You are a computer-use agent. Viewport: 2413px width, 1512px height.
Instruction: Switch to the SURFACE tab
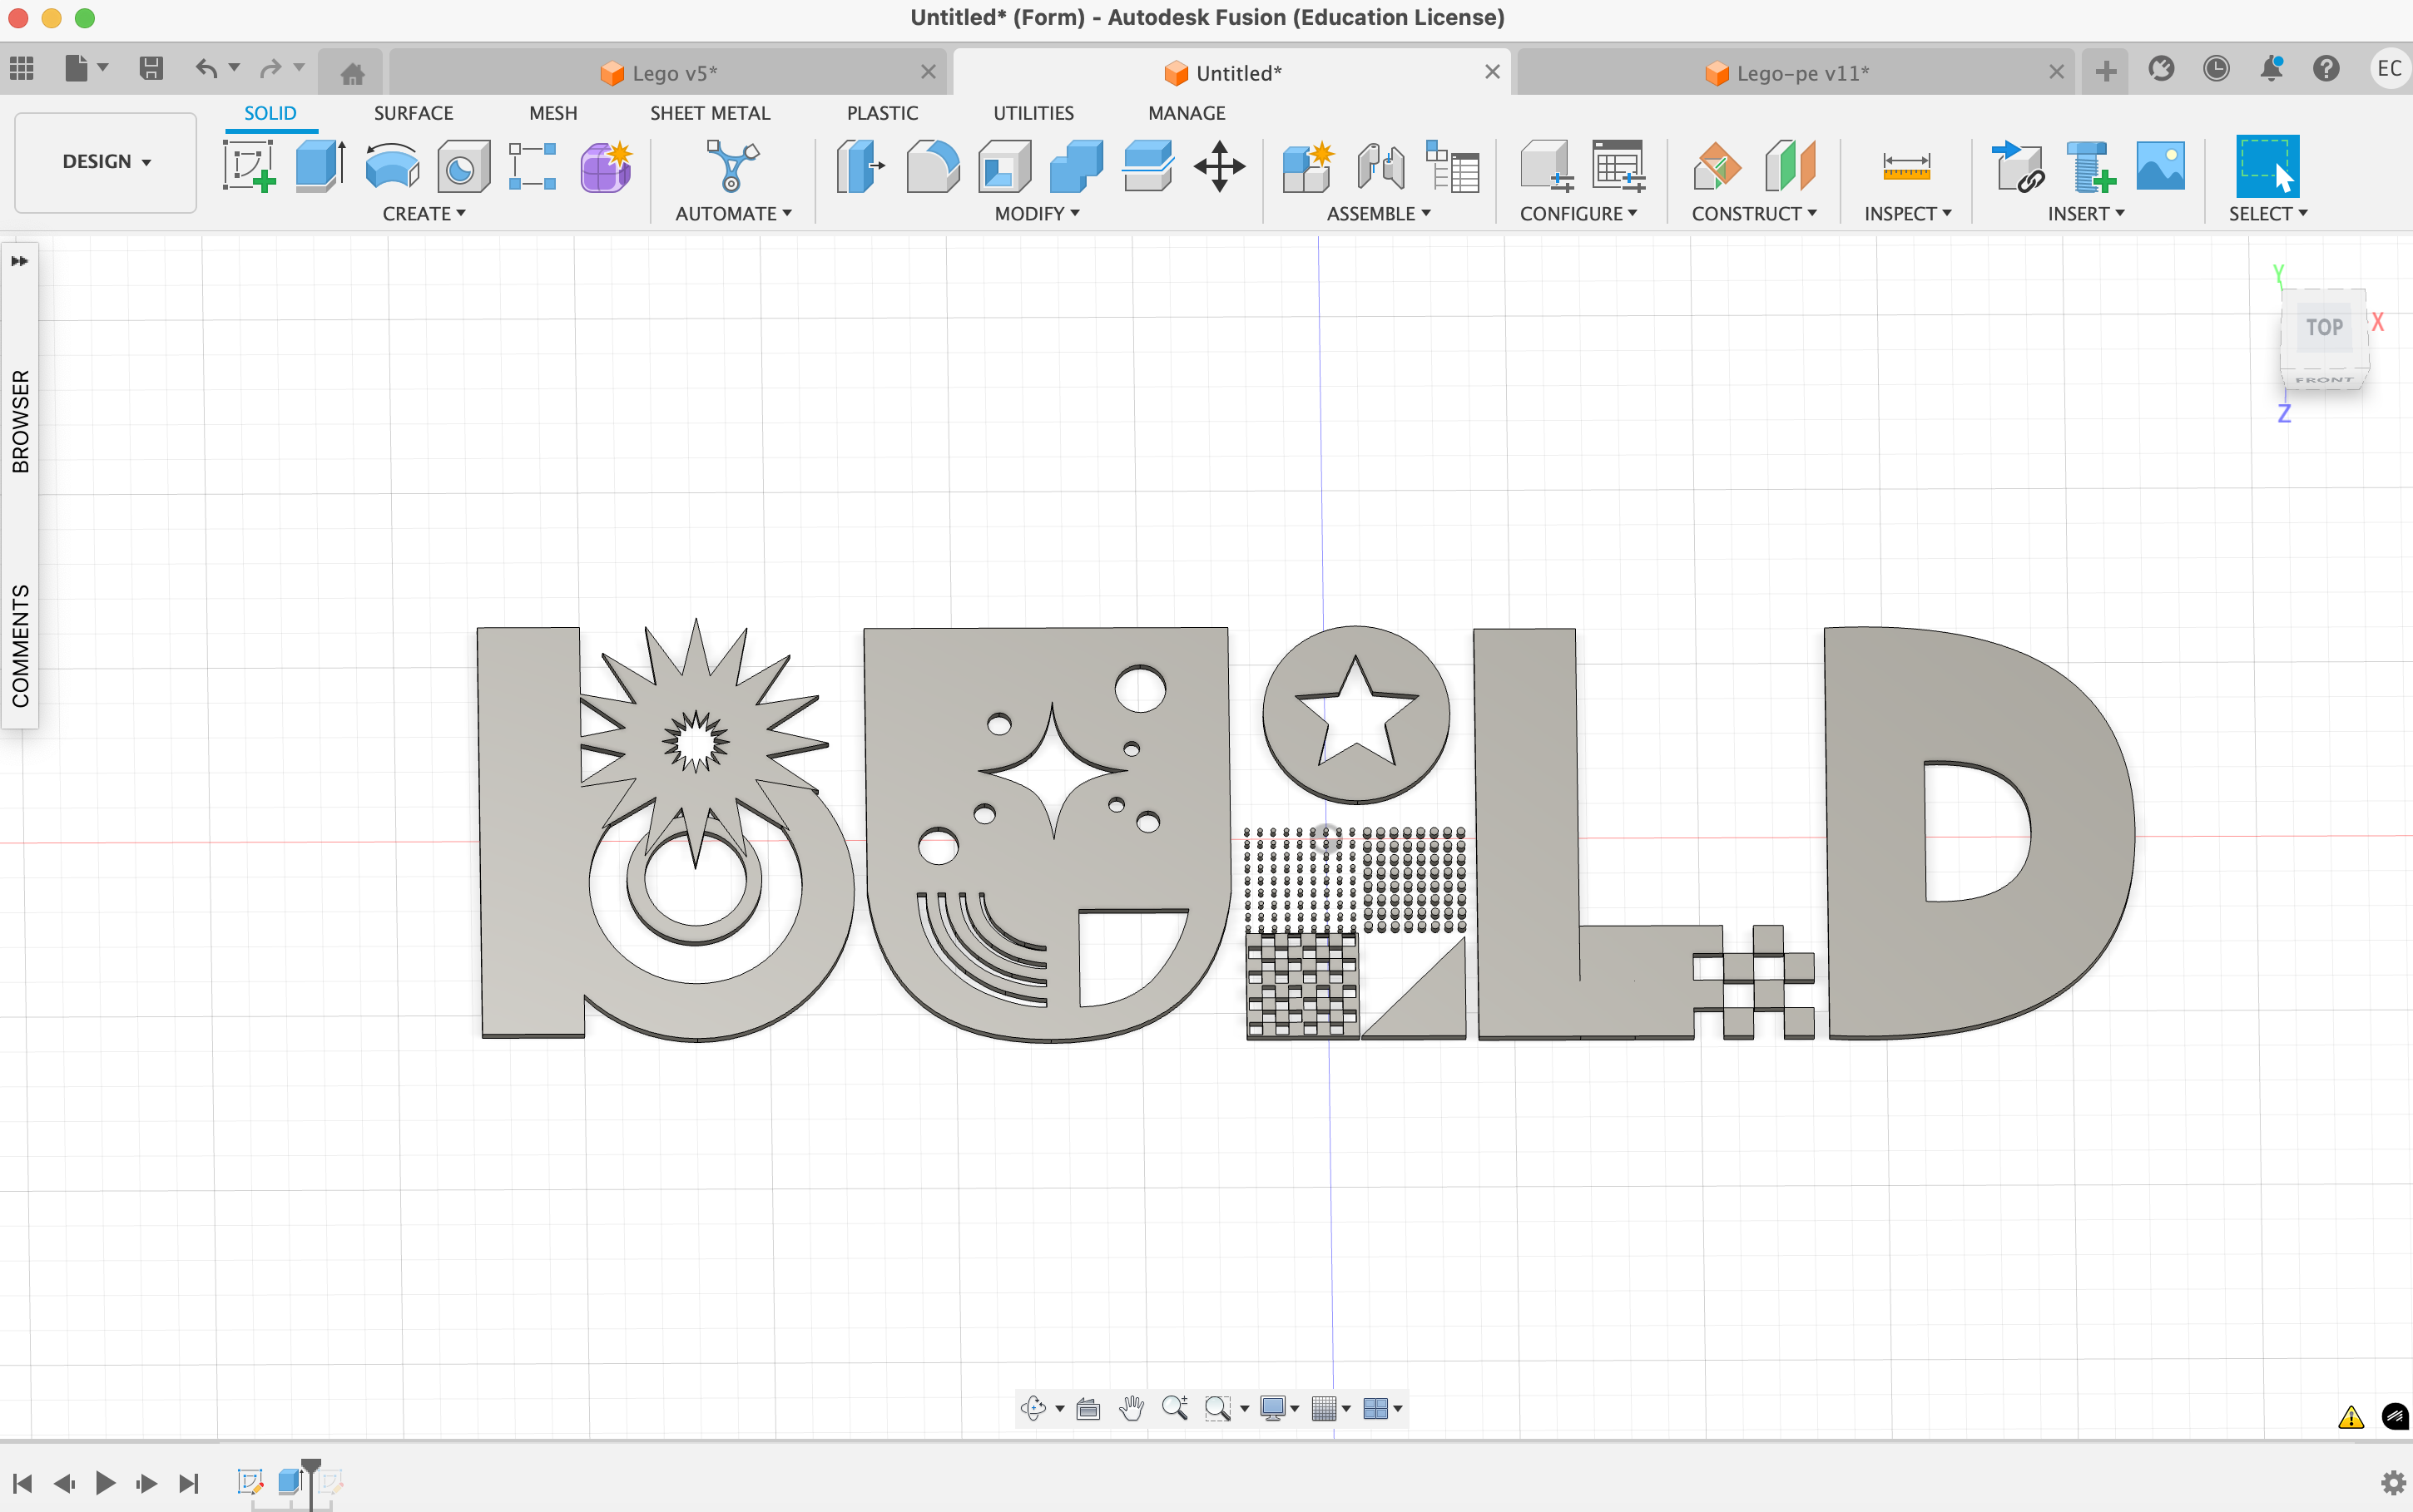click(x=414, y=113)
